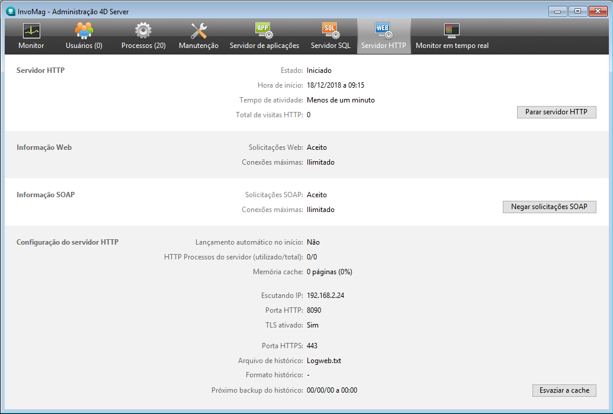
Task: Open the Servidor SQL icon
Action: pos(330,30)
